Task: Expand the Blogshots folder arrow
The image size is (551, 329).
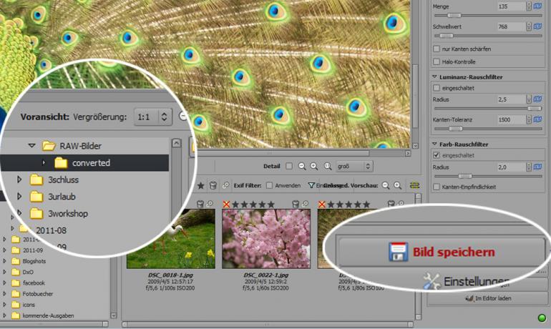Action: [4, 261]
